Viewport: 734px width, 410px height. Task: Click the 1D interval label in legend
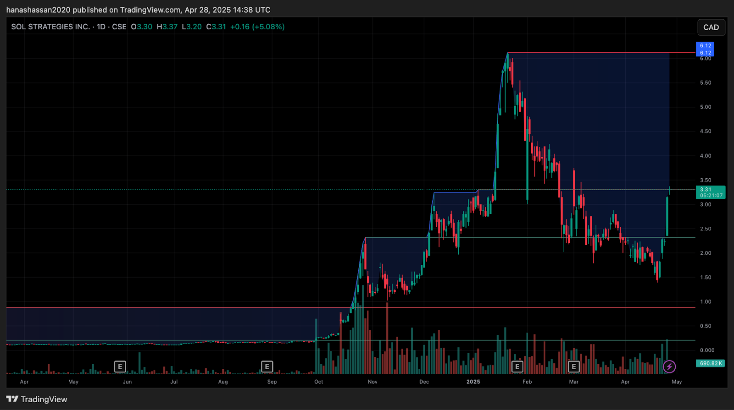click(101, 27)
